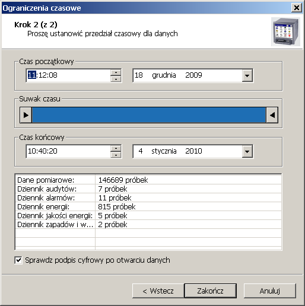Select year 2010 in the end date
The height and width of the screenshot is (306, 305).
(x=193, y=151)
